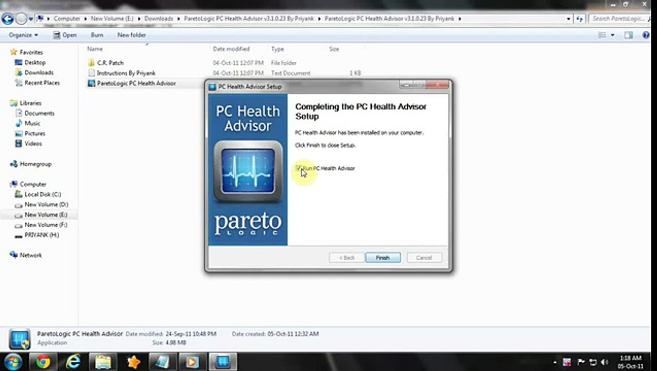The image size is (657, 371).
Task: Open the C.R. Patch folder
Action: point(110,63)
